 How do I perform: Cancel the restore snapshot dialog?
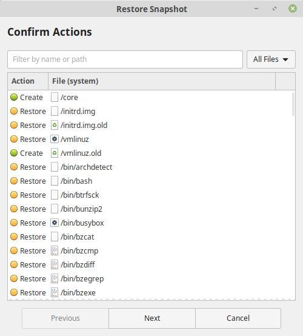click(x=238, y=318)
